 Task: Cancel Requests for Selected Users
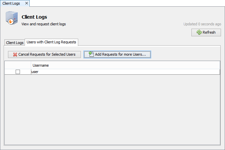[x=44, y=54]
